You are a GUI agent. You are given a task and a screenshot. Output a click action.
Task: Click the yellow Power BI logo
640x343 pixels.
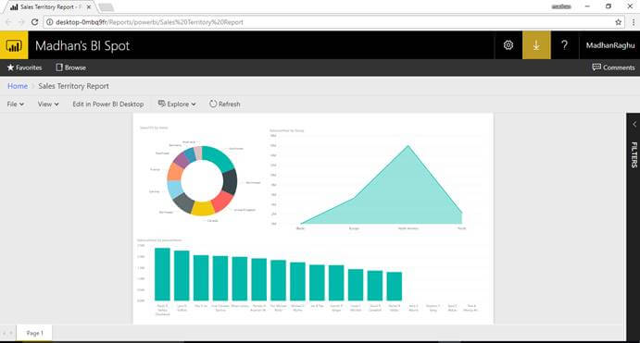(14, 45)
